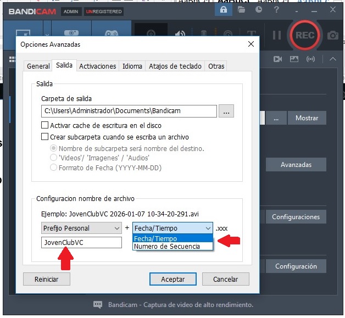Image resolution: width=345 pixels, height=318 pixels.
Task: Click the chat bubble icon in status bar
Action: pyautogui.click(x=98, y=305)
